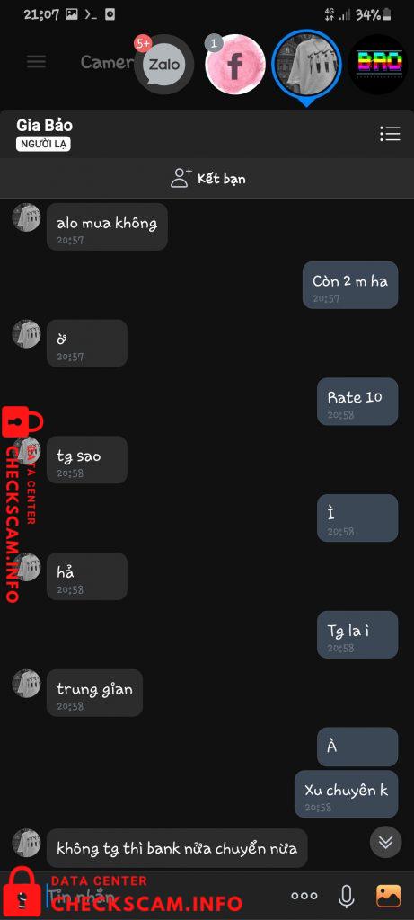Tap the Gia Bảo contact name

45,125
